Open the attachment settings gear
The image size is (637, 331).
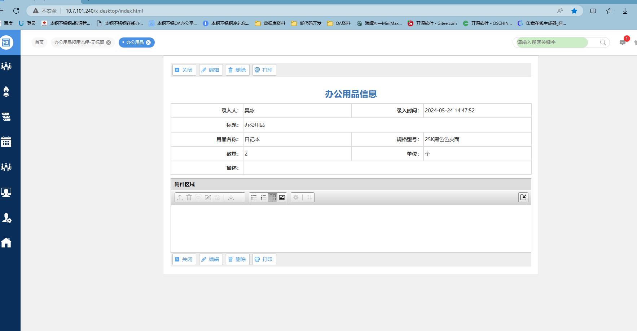(296, 197)
